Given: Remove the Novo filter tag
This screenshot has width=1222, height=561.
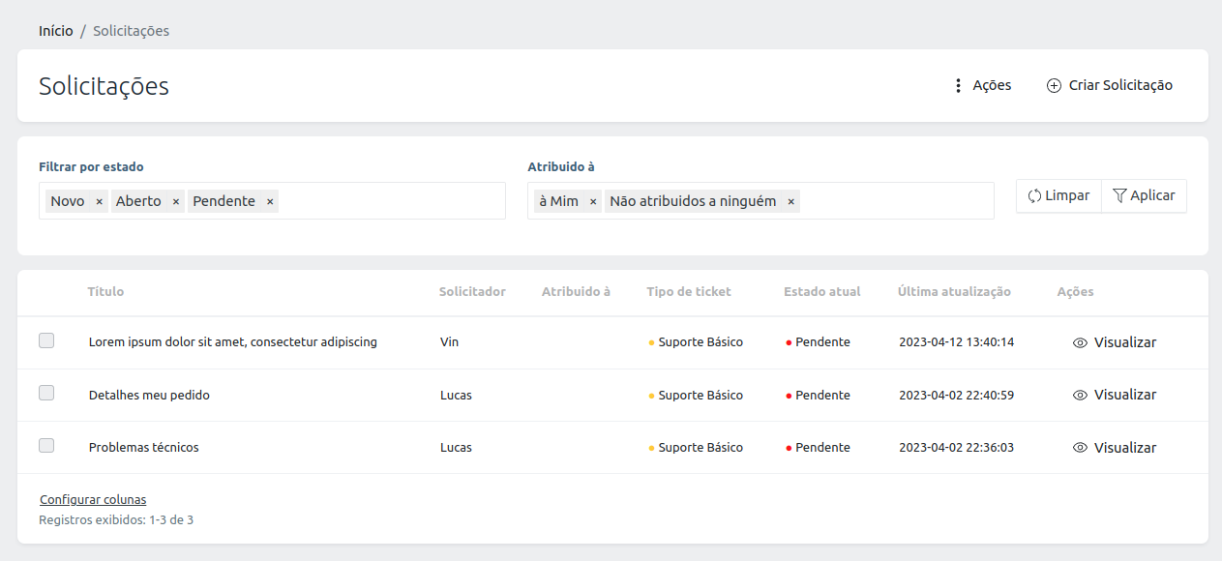Looking at the screenshot, I should pos(99,201).
